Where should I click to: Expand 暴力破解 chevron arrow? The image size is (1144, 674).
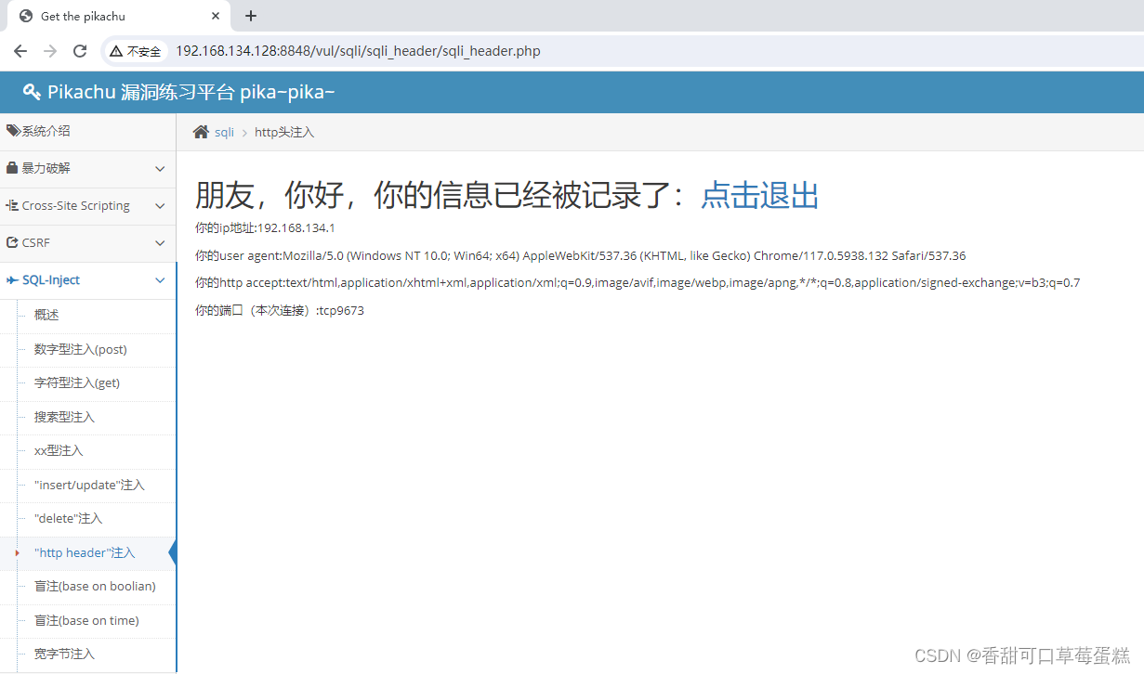160,169
